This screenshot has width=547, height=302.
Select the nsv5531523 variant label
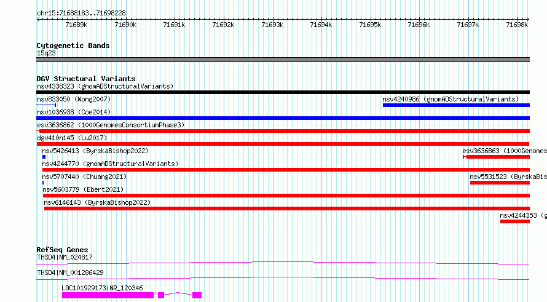tap(508, 177)
